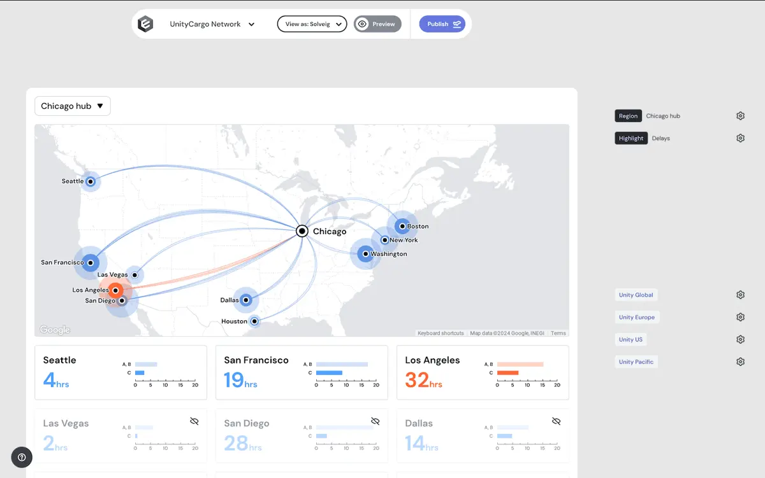This screenshot has width=765, height=478.
Task: Select the Unity Pacific tag
Action: (x=636, y=362)
